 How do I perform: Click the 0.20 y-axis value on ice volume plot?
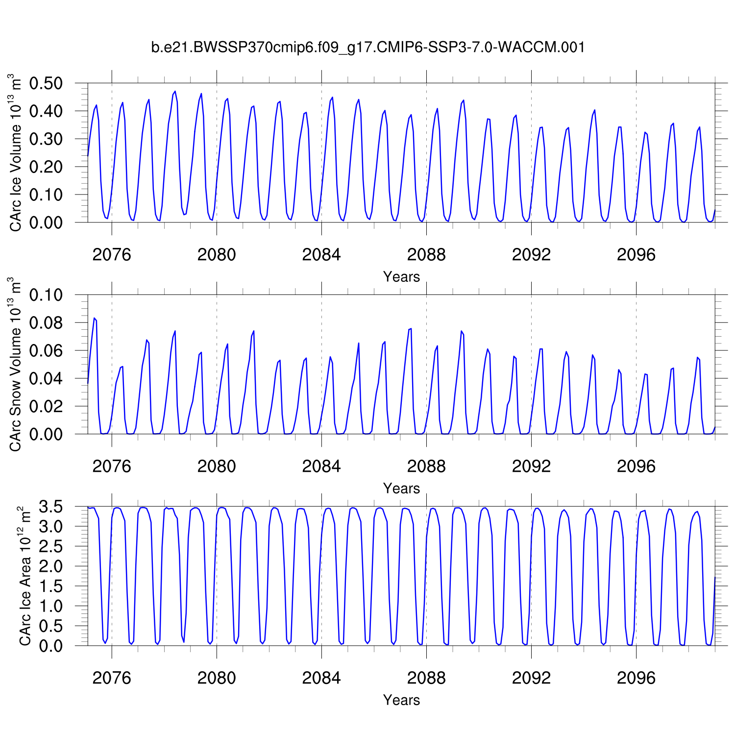tap(46, 167)
